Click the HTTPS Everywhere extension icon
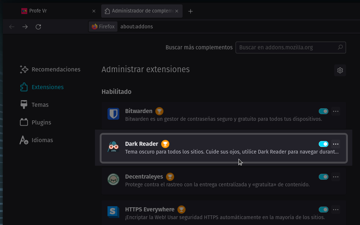The image size is (360, 225). click(x=113, y=212)
